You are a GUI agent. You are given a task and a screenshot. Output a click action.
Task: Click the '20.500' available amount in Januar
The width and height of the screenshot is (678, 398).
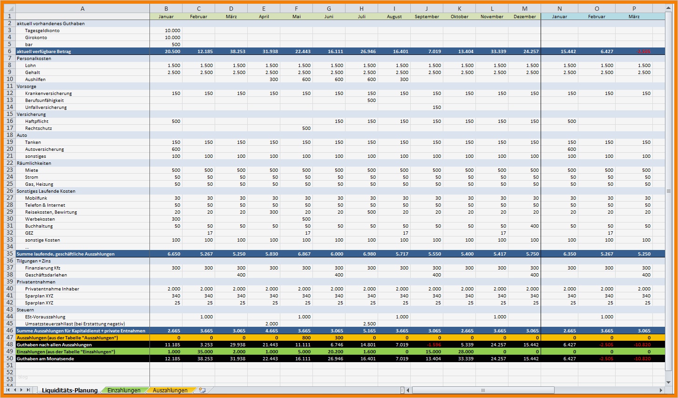(x=166, y=51)
